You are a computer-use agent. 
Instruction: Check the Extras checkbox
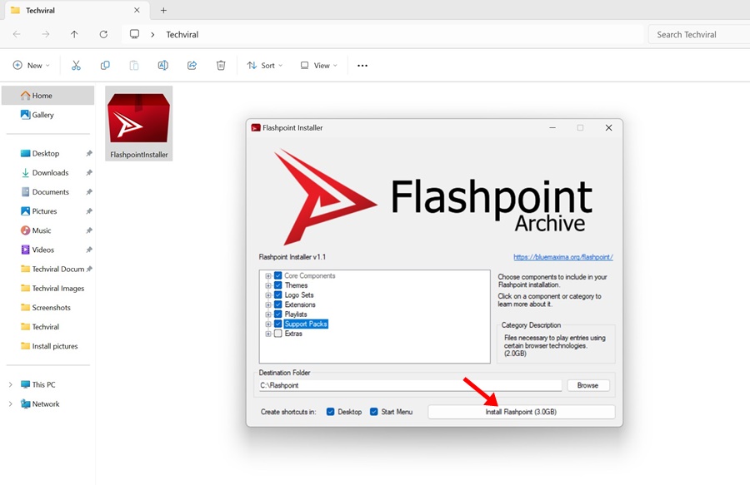[277, 334]
